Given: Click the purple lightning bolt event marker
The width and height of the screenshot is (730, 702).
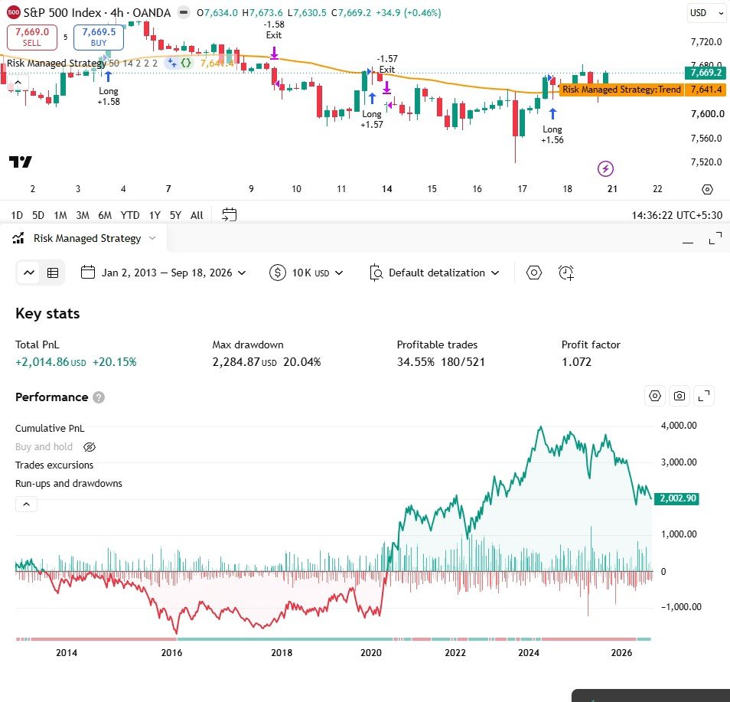Looking at the screenshot, I should (x=605, y=168).
